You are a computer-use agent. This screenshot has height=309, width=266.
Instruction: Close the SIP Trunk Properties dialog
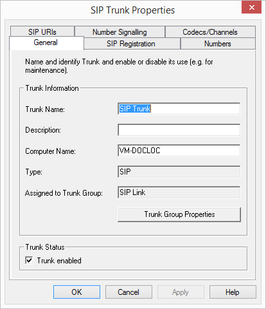pos(252,7)
